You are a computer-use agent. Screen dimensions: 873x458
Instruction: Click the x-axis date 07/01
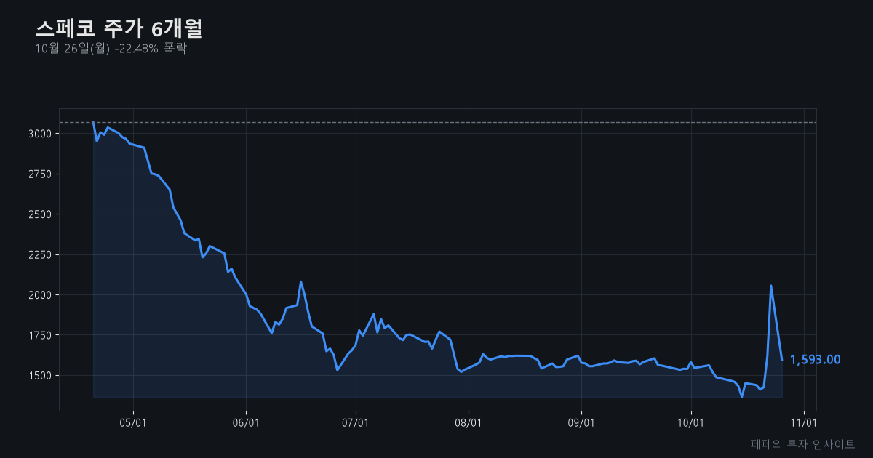click(356, 422)
